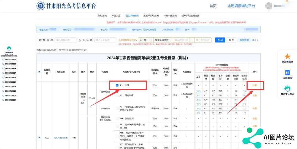Open the 近三年录取查询 tab
The height and width of the screenshot is (149, 297).
tap(151, 15)
